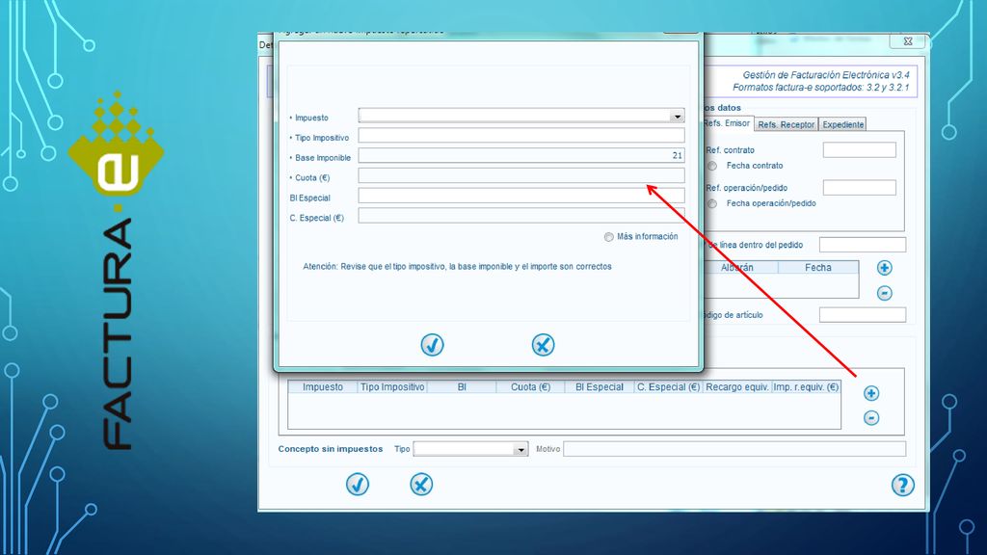
Task: Click the Cuota (€) input field
Action: click(x=521, y=175)
